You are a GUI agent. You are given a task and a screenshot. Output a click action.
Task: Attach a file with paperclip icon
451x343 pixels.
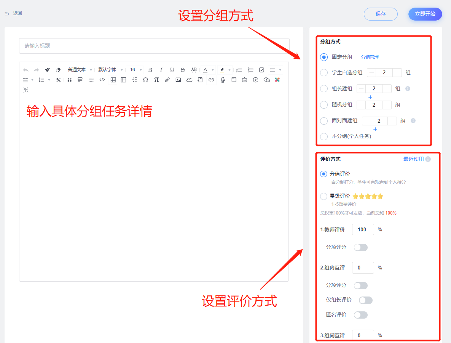(x=167, y=80)
